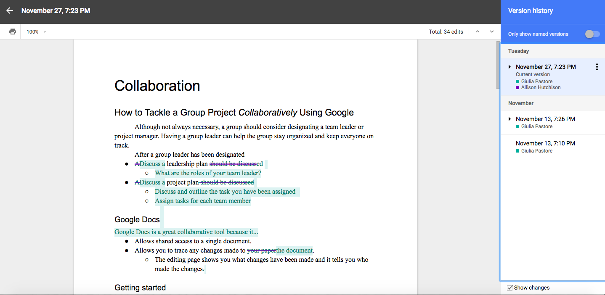
Task: Click November 27, 7:23 PM header title
Action: coord(56,11)
